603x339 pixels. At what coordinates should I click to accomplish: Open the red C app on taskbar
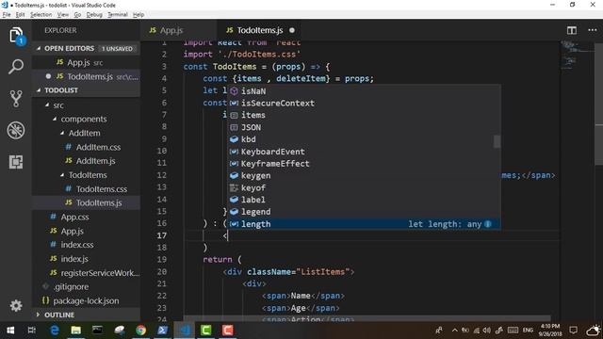(227, 331)
